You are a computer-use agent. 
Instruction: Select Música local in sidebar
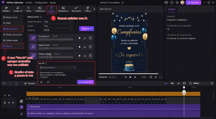[x=12, y=17]
